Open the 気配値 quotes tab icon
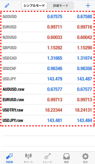The width and height of the screenshot is (95, 164). pos(9,156)
